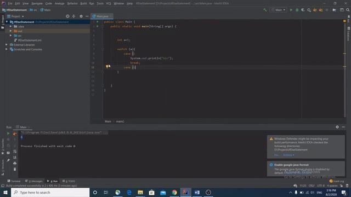The height and width of the screenshot is (197, 351).
Task: Open the Terminal tool window
Action: (x=14, y=181)
